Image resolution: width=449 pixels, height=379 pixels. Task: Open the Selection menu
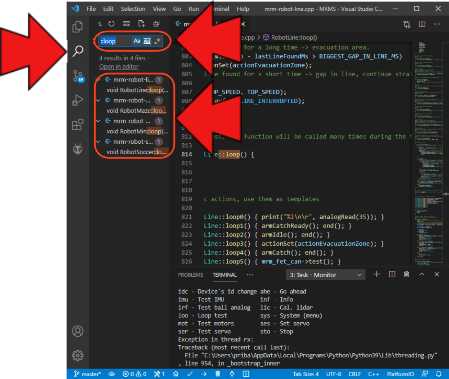click(133, 9)
